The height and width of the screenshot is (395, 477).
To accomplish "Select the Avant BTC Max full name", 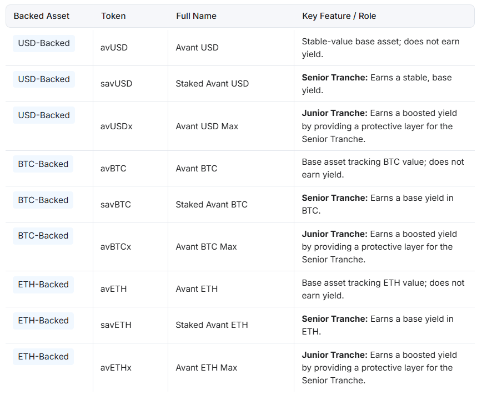I will (x=206, y=247).
